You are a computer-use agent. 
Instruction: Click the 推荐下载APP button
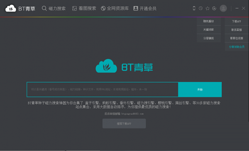[x=124, y=123]
